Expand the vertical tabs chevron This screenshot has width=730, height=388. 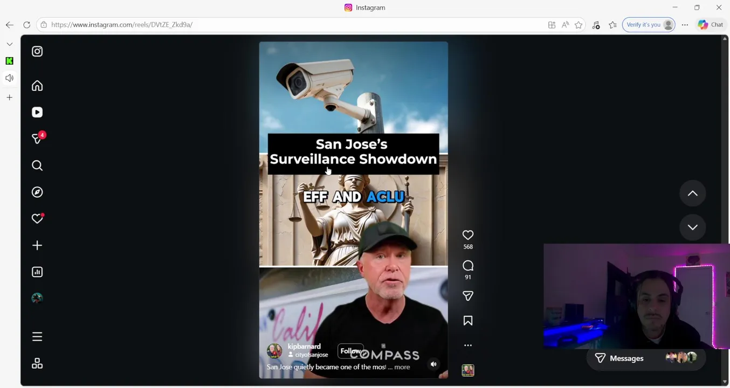(x=10, y=44)
